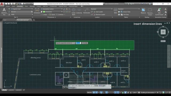
Task: Click the TOP face of ViewCube
Action: [x=163, y=32]
